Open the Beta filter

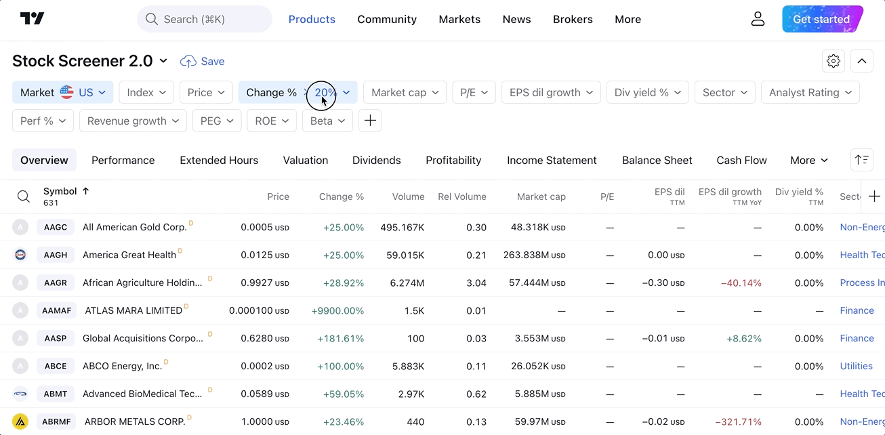tap(327, 121)
